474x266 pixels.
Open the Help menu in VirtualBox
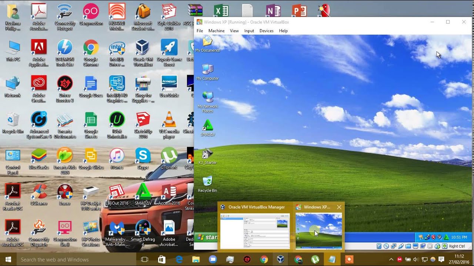point(283,31)
